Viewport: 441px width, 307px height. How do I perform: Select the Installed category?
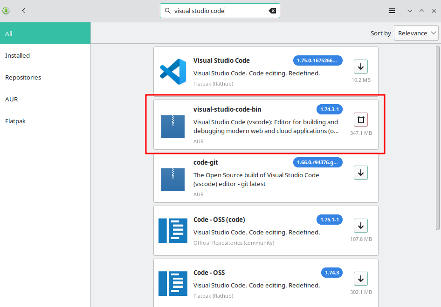coord(45,55)
